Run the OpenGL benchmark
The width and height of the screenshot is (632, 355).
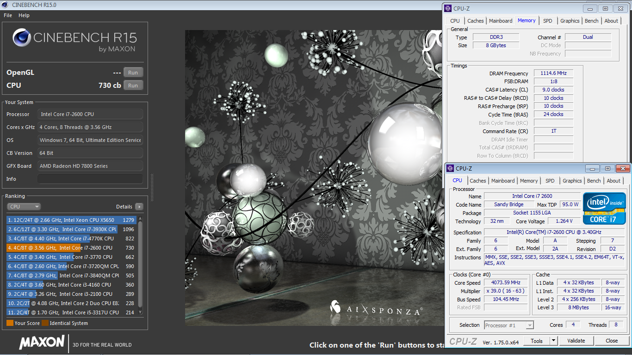pos(133,73)
